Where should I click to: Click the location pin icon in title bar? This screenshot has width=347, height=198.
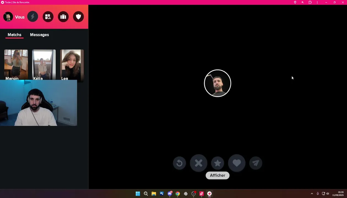coord(295,2)
